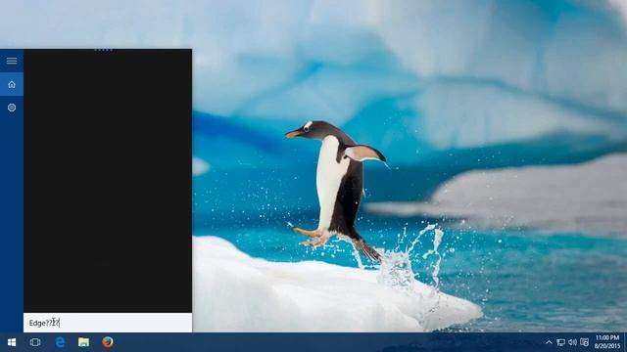Open the network status tray icon
Viewport: 627px width, 352px height.
pyautogui.click(x=561, y=342)
